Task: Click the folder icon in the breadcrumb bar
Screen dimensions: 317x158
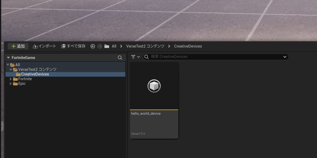Action: [106, 46]
